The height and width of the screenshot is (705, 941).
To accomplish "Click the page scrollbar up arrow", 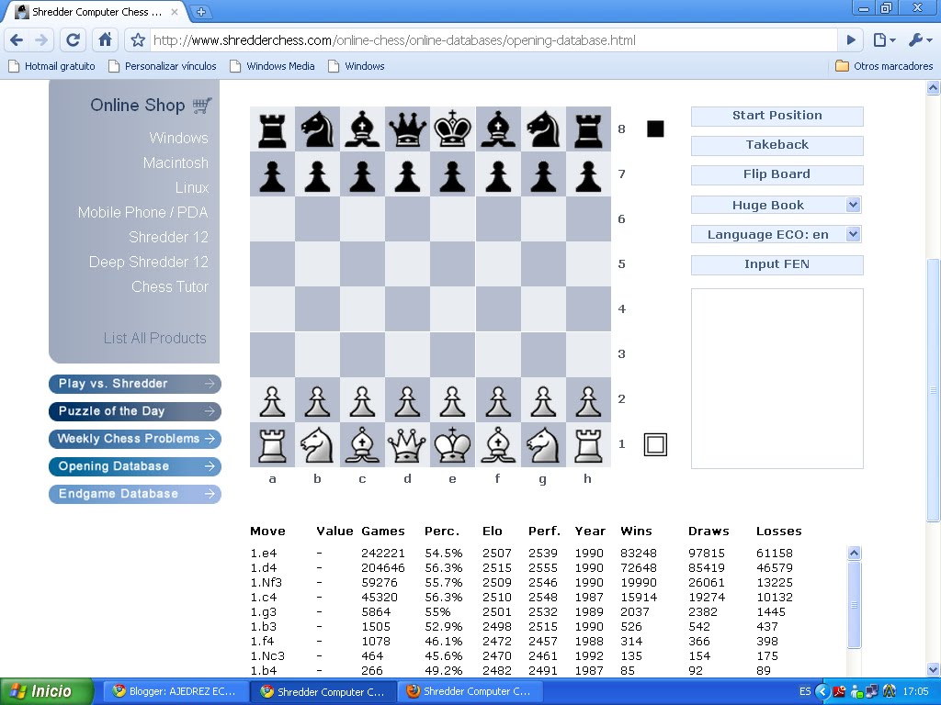I will (x=934, y=88).
